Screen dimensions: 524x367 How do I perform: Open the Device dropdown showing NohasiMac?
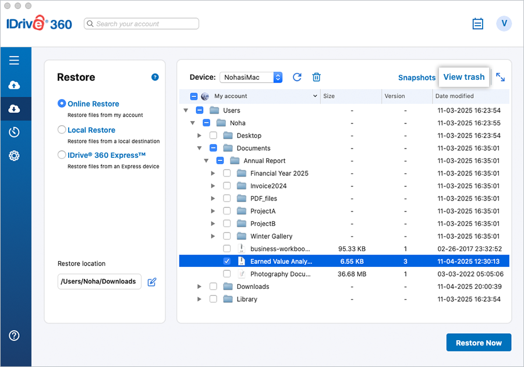[x=251, y=77]
